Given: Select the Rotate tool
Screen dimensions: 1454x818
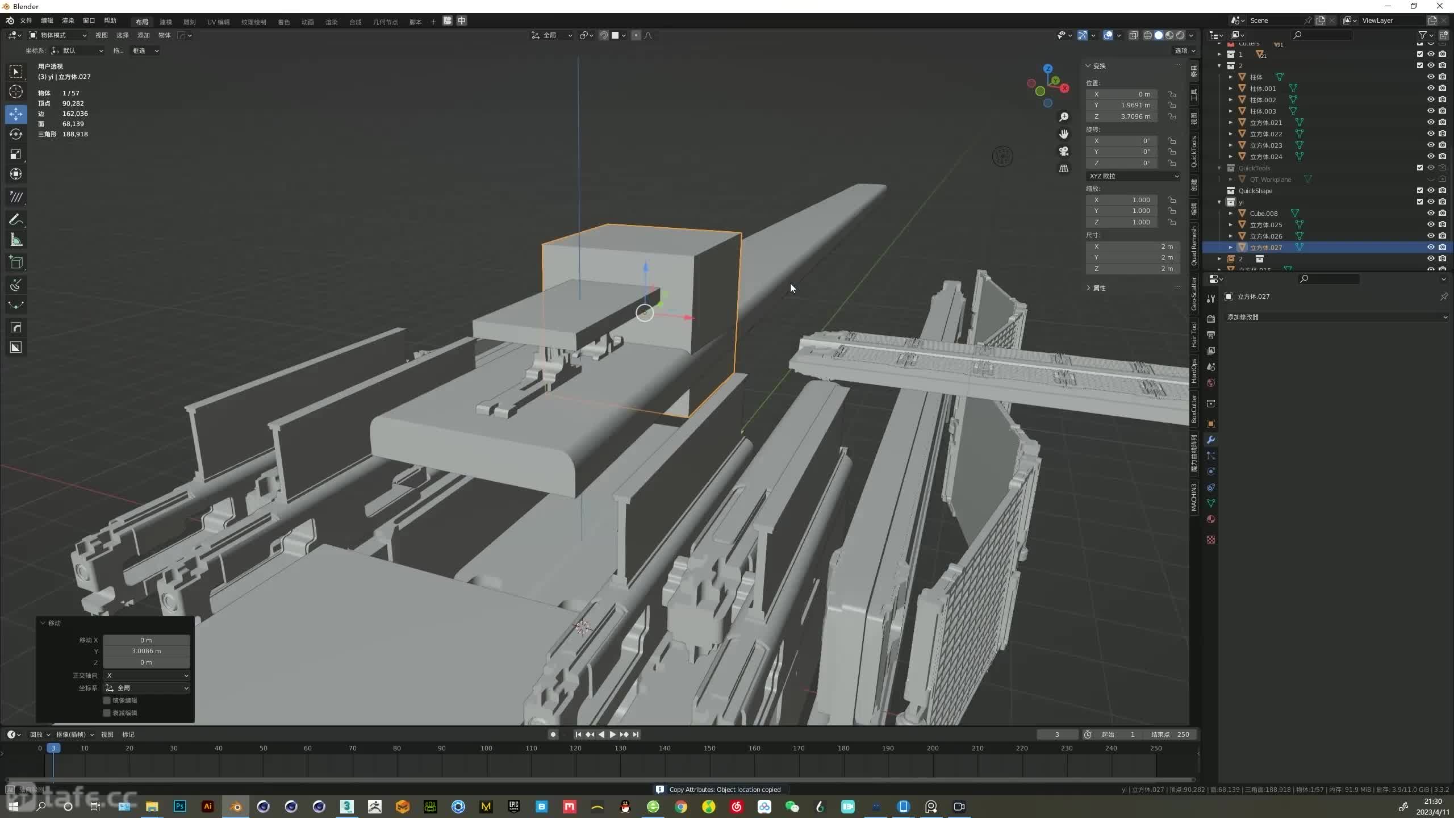Looking at the screenshot, I should click(x=16, y=134).
